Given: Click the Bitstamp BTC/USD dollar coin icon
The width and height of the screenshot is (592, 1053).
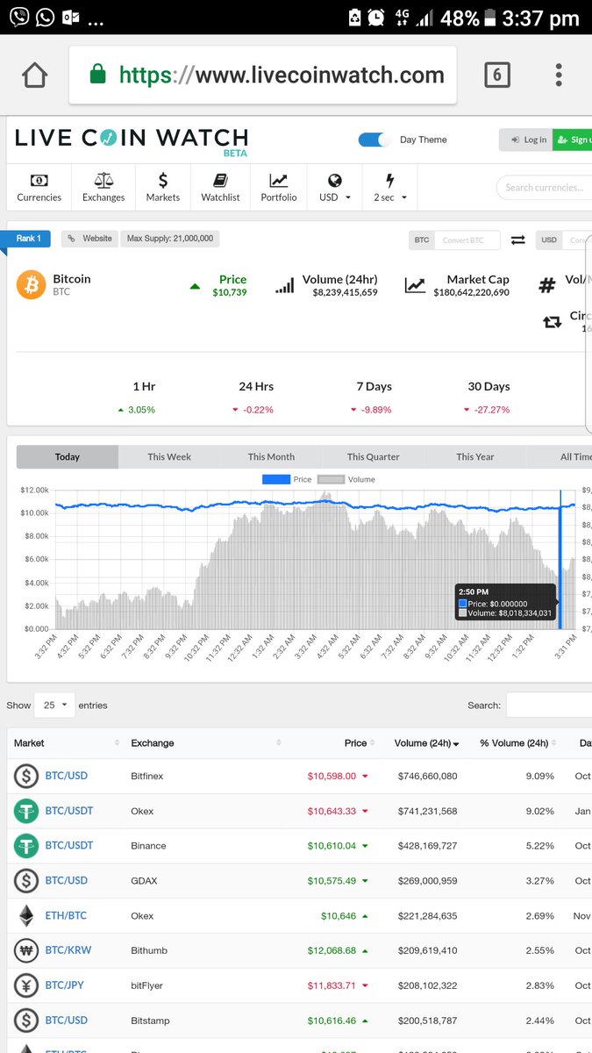Looking at the screenshot, I should click(x=26, y=1021).
